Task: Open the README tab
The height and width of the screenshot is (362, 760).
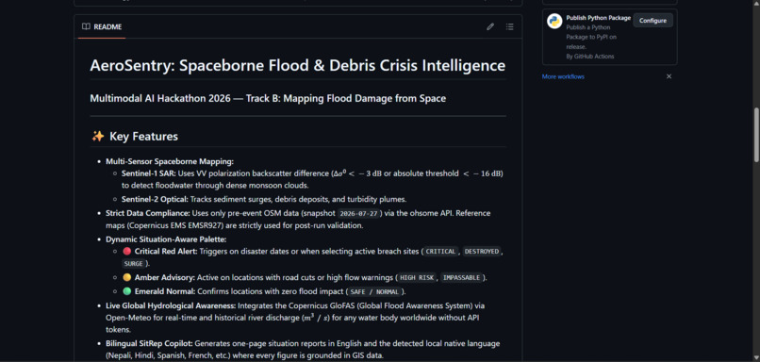Action: point(102,26)
